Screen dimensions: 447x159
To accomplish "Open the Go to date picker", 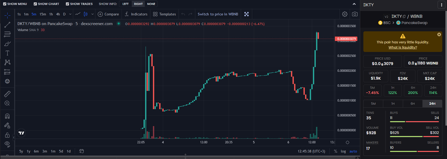I will click(x=82, y=151).
